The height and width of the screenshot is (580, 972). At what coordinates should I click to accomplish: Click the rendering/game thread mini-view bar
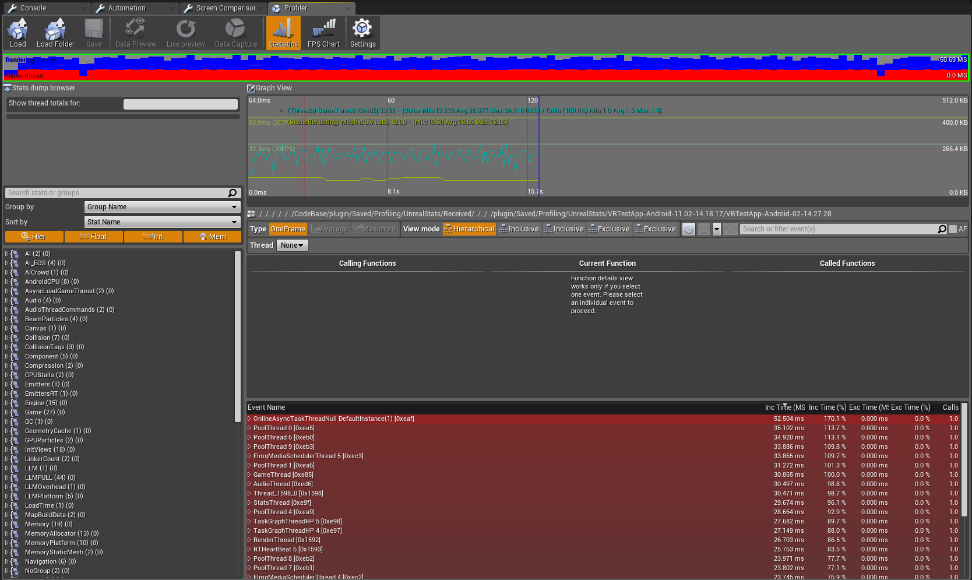486,68
